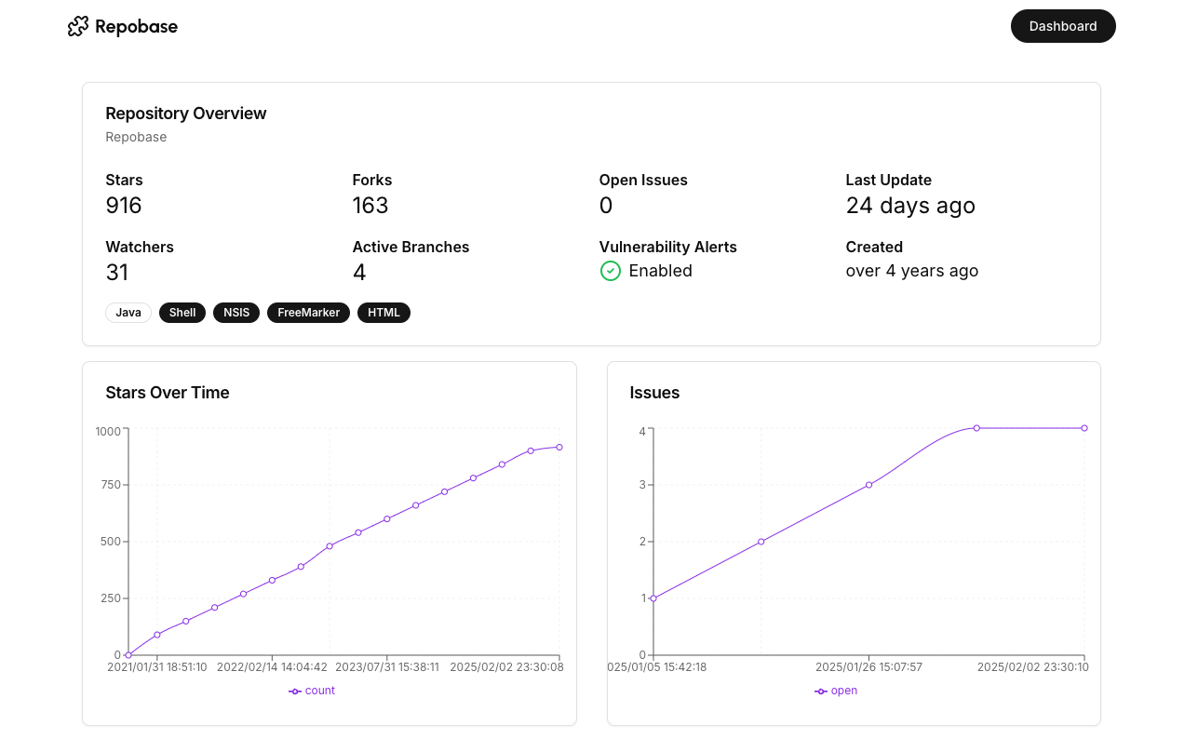The image size is (1198, 752).
Task: Click the Stars Over Time chart title
Action: pos(168,393)
